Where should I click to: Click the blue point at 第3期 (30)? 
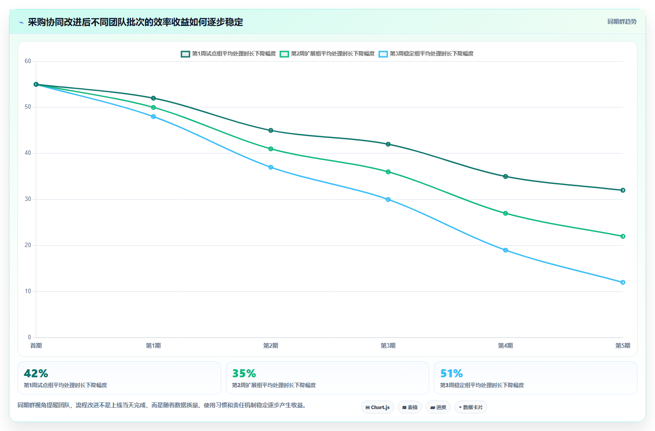click(388, 199)
